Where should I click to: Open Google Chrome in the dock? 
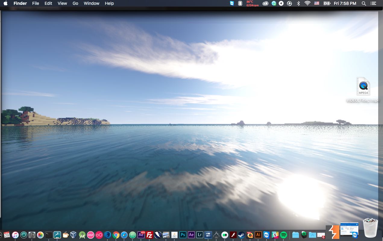pyautogui.click(x=116, y=235)
